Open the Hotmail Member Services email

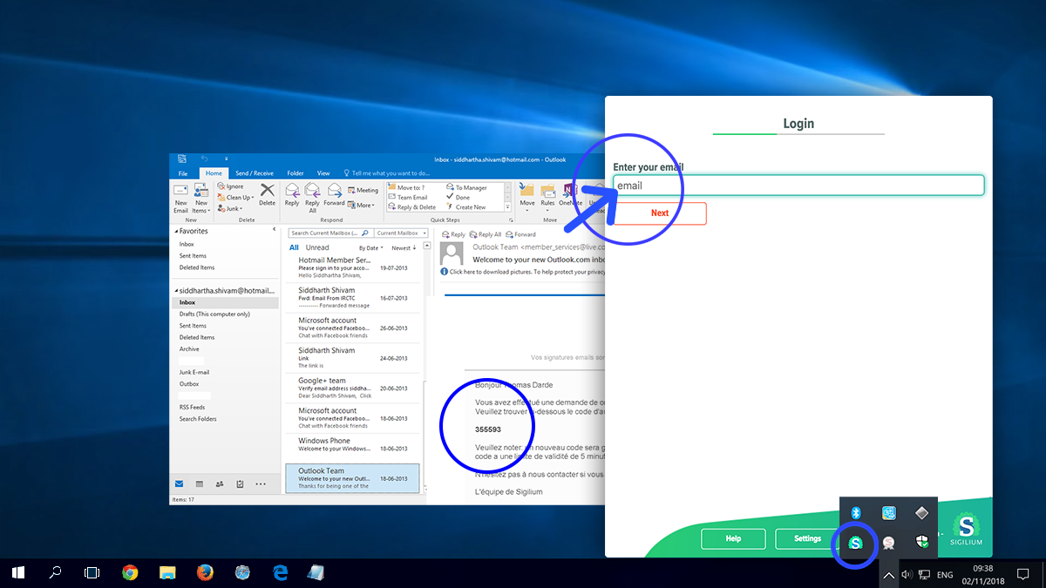click(x=353, y=267)
